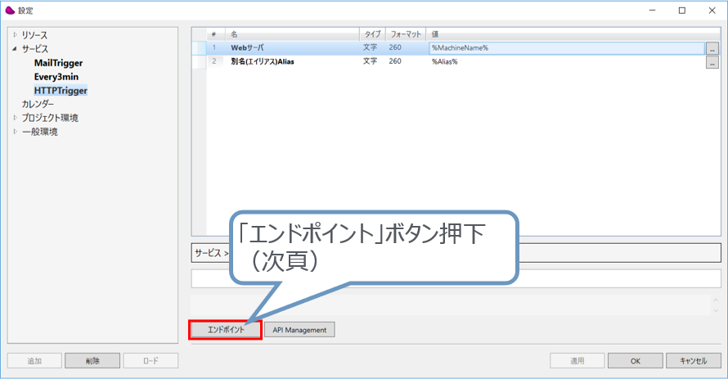This screenshot has width=728, height=379.
Task: Open ellipsis button for Webサーバ row
Action: tap(712, 48)
